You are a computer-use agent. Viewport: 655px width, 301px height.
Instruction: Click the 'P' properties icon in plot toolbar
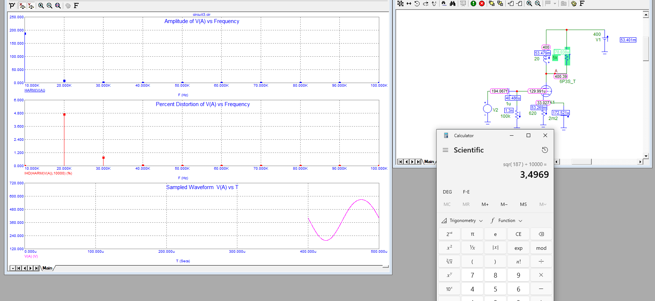click(12, 5)
